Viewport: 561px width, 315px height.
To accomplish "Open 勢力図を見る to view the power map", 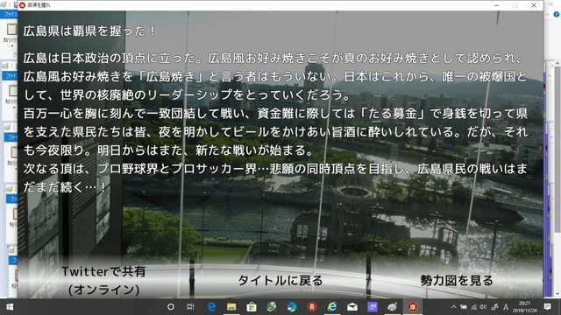I will [x=457, y=280].
